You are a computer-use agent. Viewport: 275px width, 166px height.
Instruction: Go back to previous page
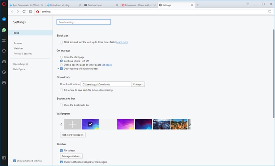click(x=12, y=12)
